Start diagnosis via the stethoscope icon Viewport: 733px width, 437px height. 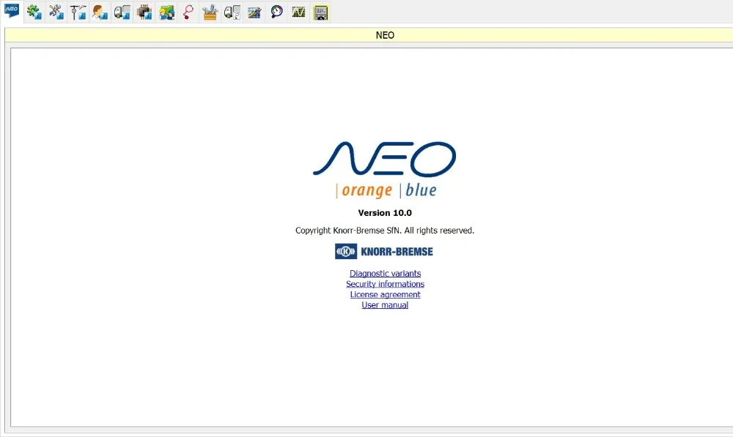[x=188, y=12]
